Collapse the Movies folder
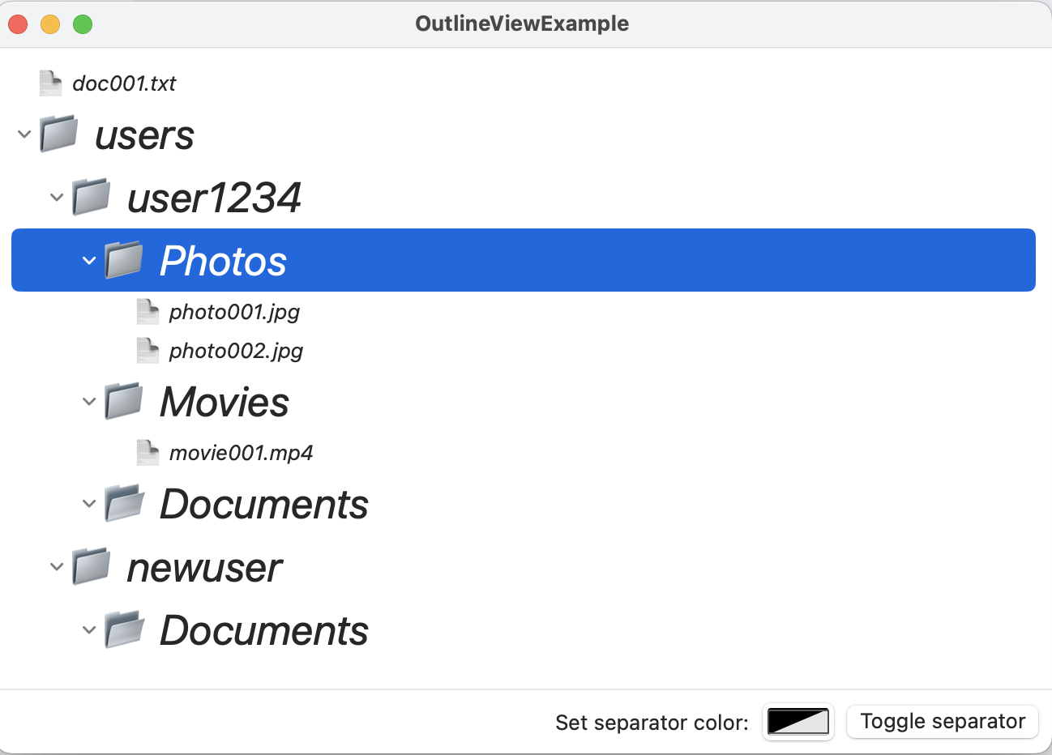 tap(88, 401)
